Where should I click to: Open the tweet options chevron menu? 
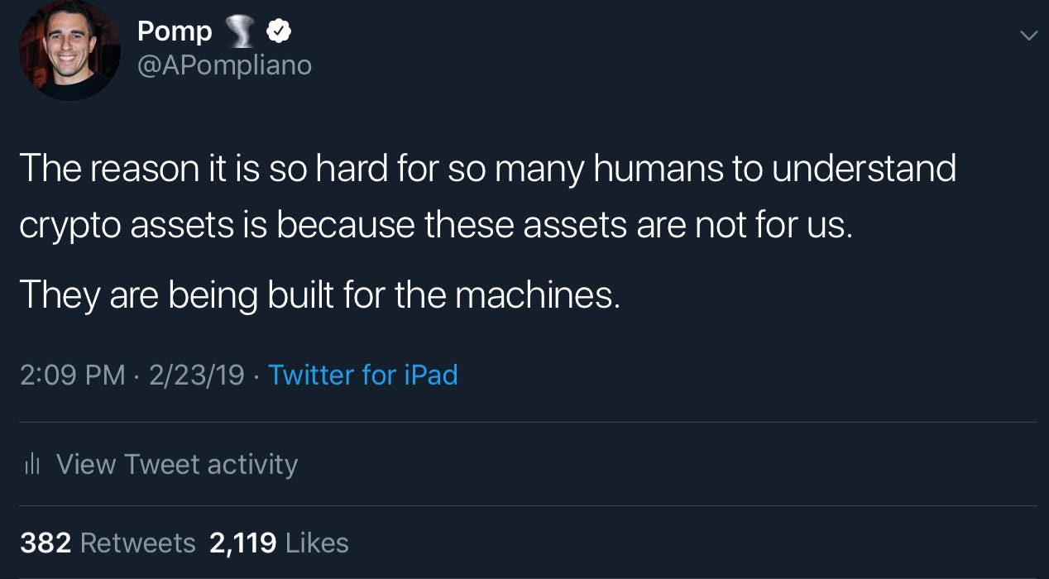(1028, 36)
